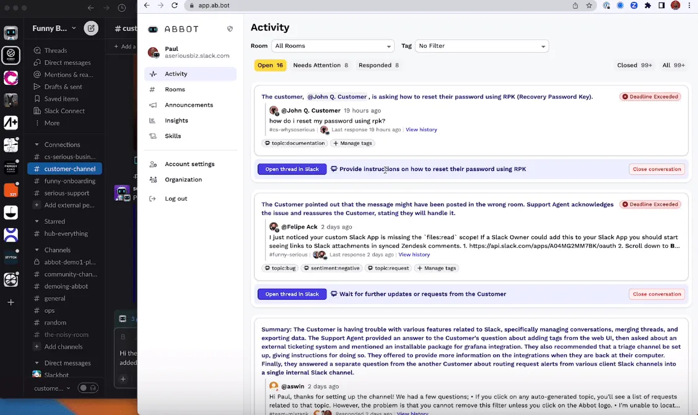The image size is (698, 415).
Task: Click the browser share icon
Action: pyautogui.click(x=575, y=6)
